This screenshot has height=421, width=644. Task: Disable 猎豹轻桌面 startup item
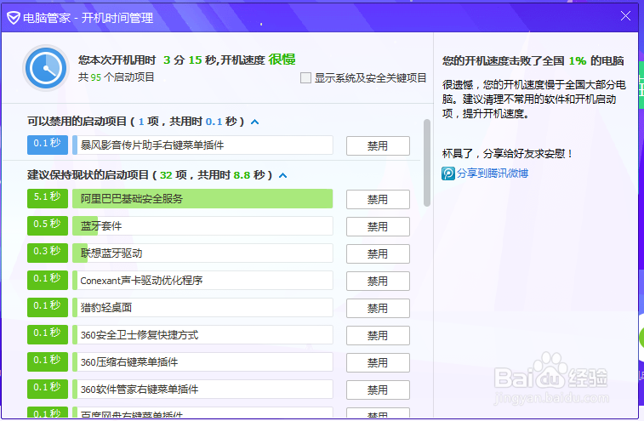378,308
